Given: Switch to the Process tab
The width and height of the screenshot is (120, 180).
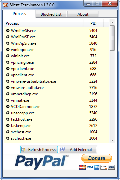Looking at the screenshot, I should [19, 14].
